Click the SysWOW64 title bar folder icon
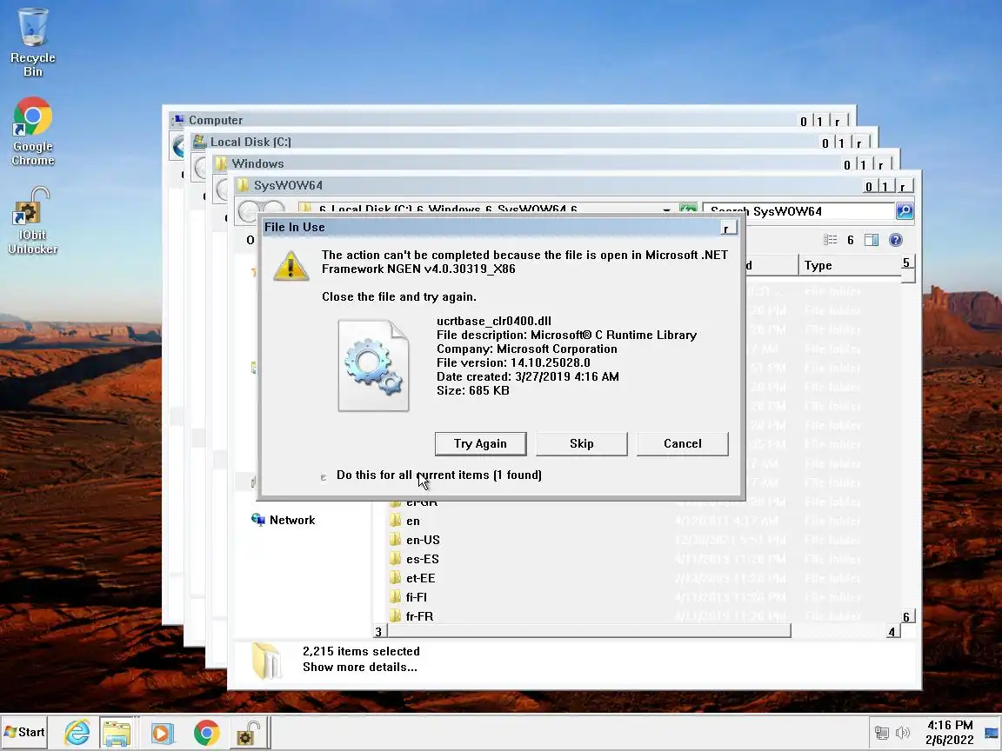The image size is (1002, 751). 243,185
